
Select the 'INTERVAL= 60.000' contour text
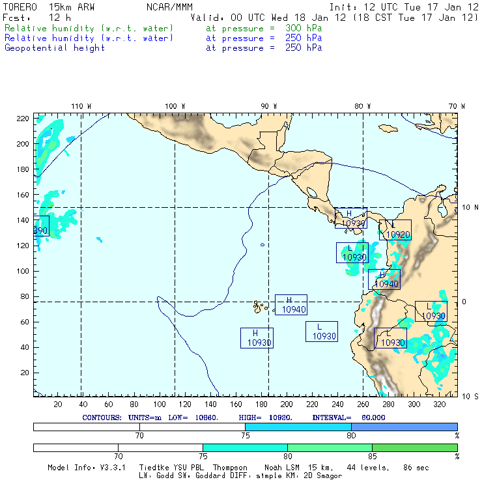(x=348, y=418)
